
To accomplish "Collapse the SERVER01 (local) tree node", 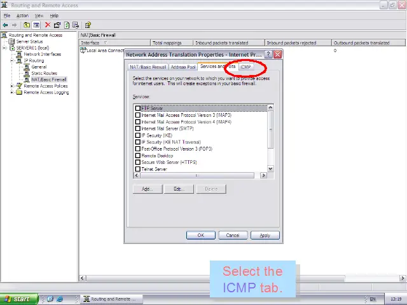I will [4, 48].
